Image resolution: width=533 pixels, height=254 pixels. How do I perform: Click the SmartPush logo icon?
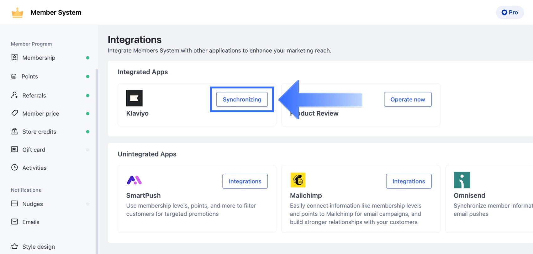[x=134, y=180]
